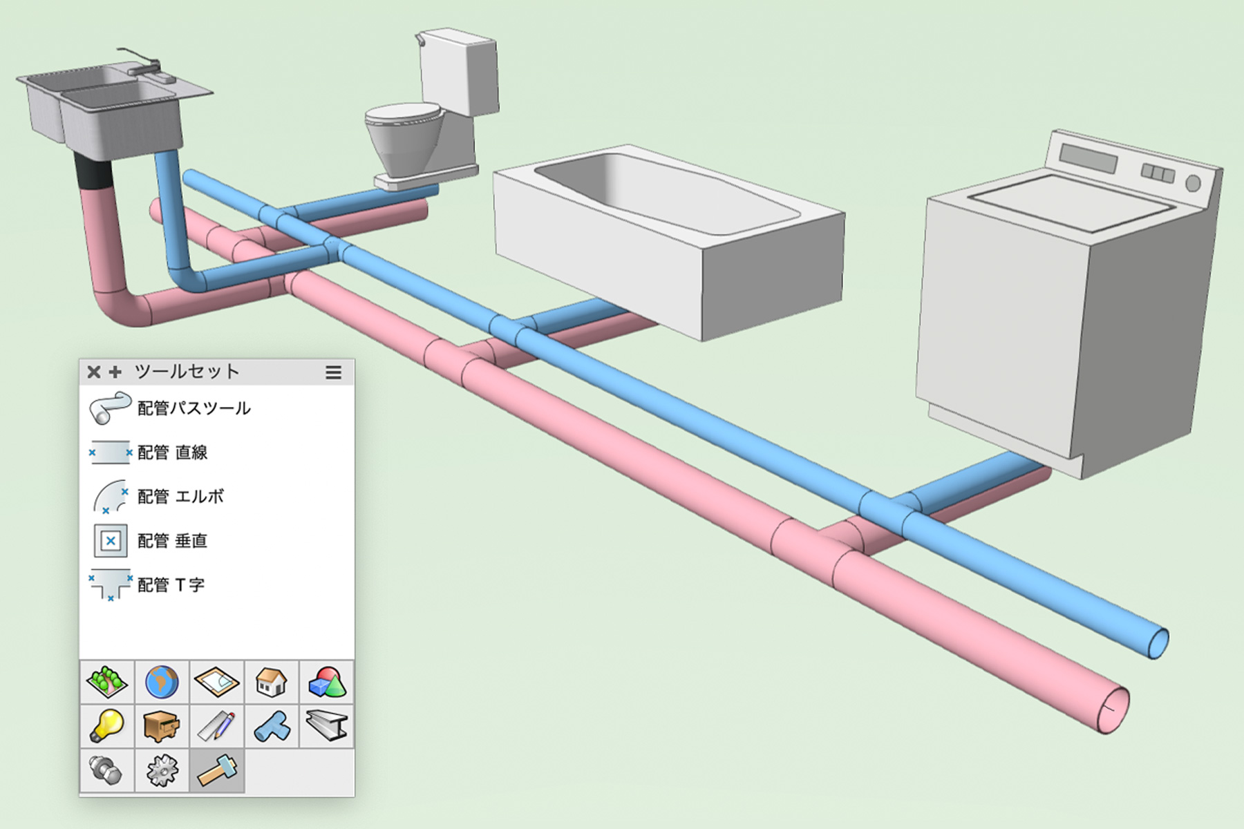Choose the 配管 エルボ elbow pipe tool
1244x829 pixels.
(158, 497)
